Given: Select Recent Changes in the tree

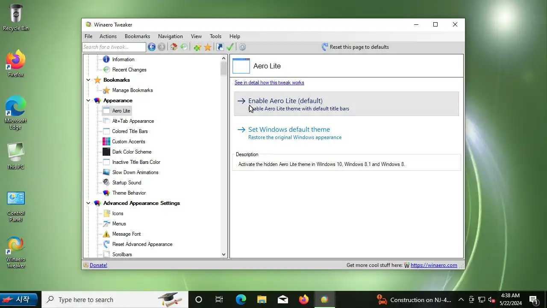Looking at the screenshot, I should pyautogui.click(x=129, y=70).
